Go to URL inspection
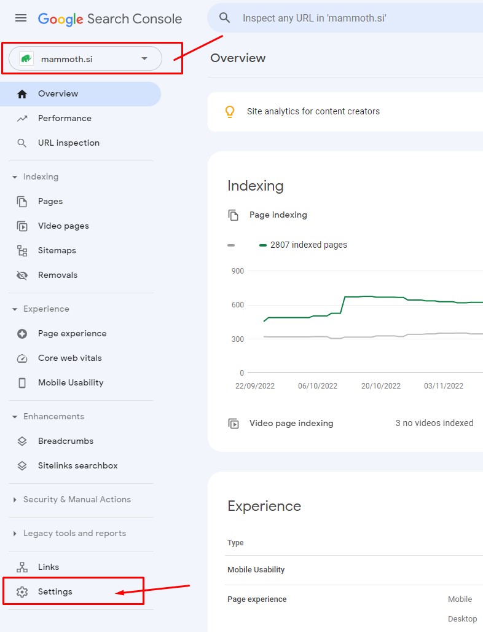Viewport: 483px width, 632px height. 80,143
